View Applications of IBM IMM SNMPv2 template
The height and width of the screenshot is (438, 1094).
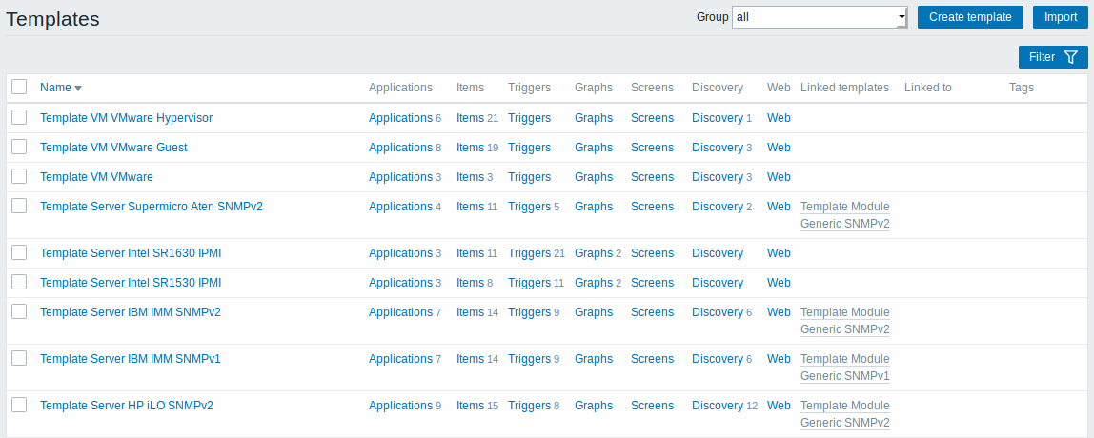[x=400, y=311]
